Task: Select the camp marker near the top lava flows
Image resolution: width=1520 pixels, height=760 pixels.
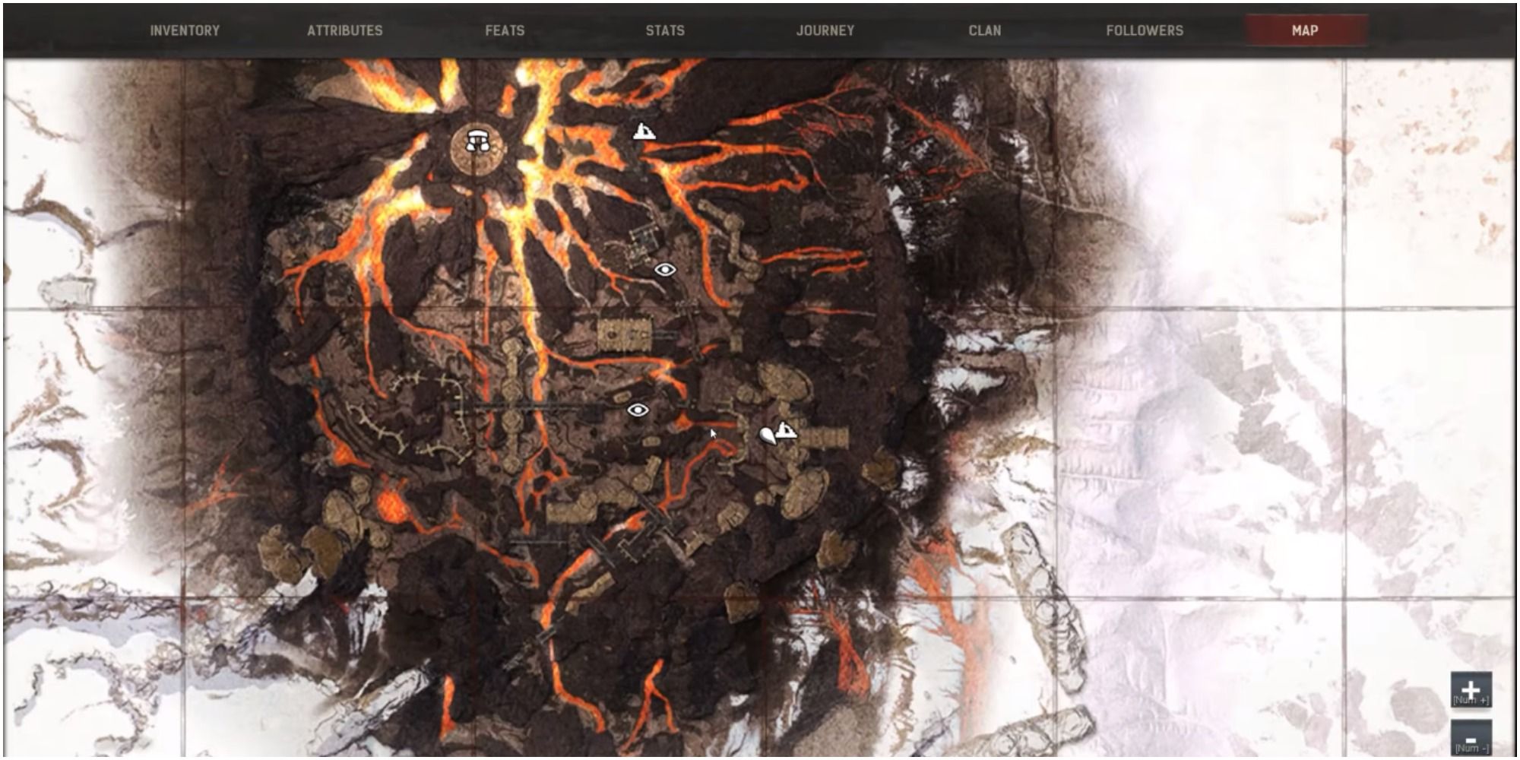Action: click(644, 131)
